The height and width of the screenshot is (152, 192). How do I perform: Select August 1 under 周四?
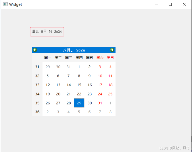coord(79,67)
